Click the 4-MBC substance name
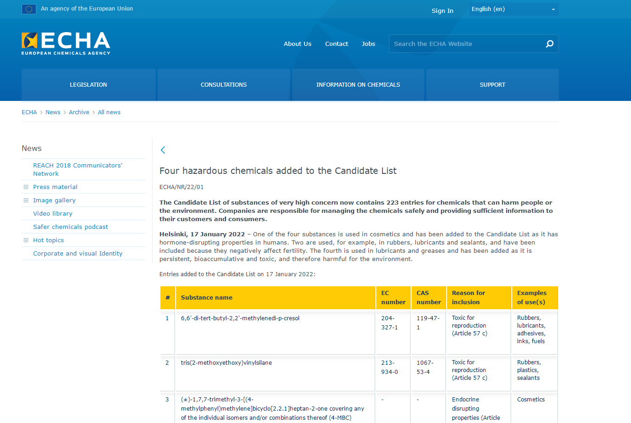 (x=272, y=409)
